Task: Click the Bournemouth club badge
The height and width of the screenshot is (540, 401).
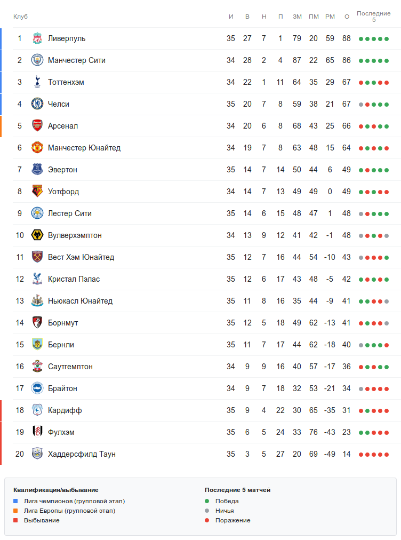Action: click(37, 323)
